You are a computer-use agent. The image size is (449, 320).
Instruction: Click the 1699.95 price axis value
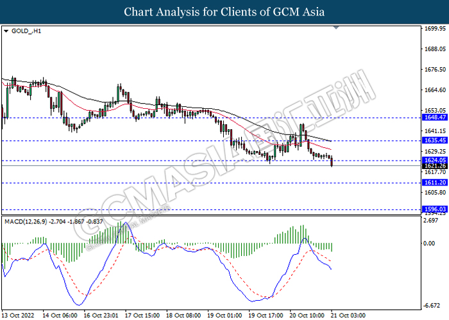[x=435, y=29]
